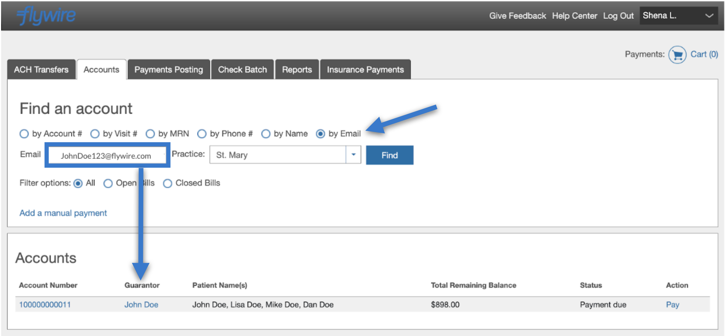Screen dimensions: 726x336
Task: Open account number 100000000011
Action: 45,304
